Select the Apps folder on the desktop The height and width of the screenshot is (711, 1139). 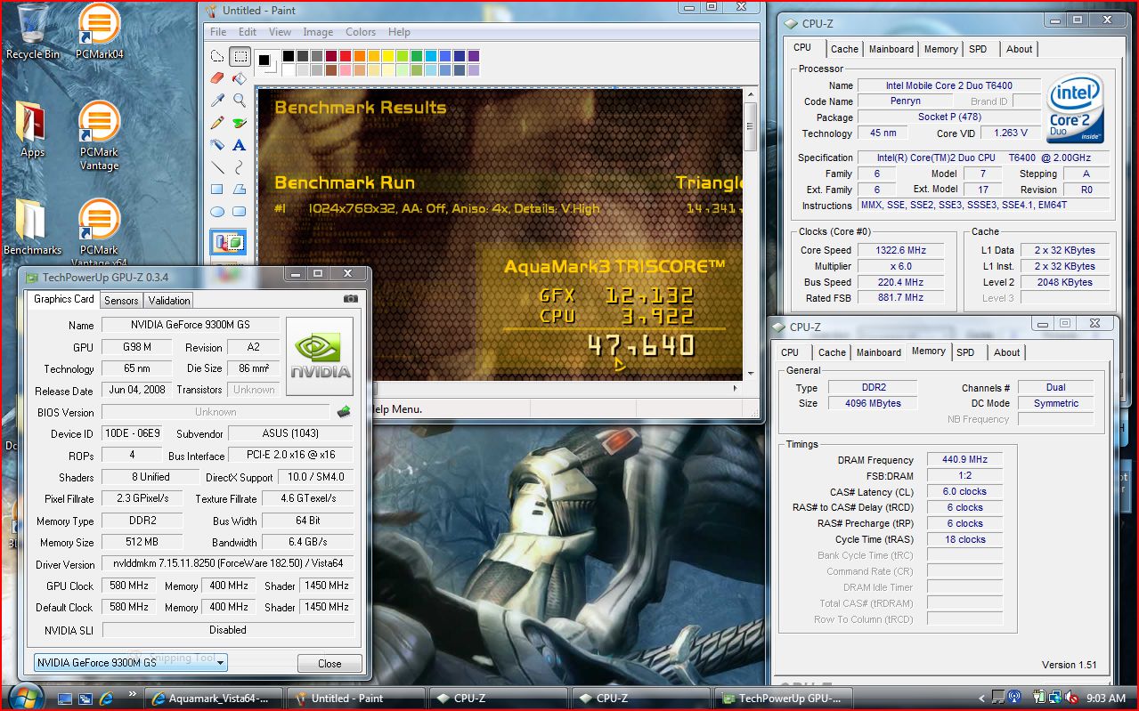click(x=32, y=129)
